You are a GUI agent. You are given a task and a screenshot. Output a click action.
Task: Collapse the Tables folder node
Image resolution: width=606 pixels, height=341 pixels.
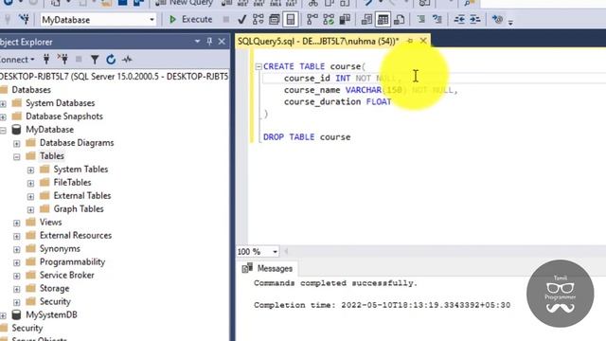tap(17, 156)
